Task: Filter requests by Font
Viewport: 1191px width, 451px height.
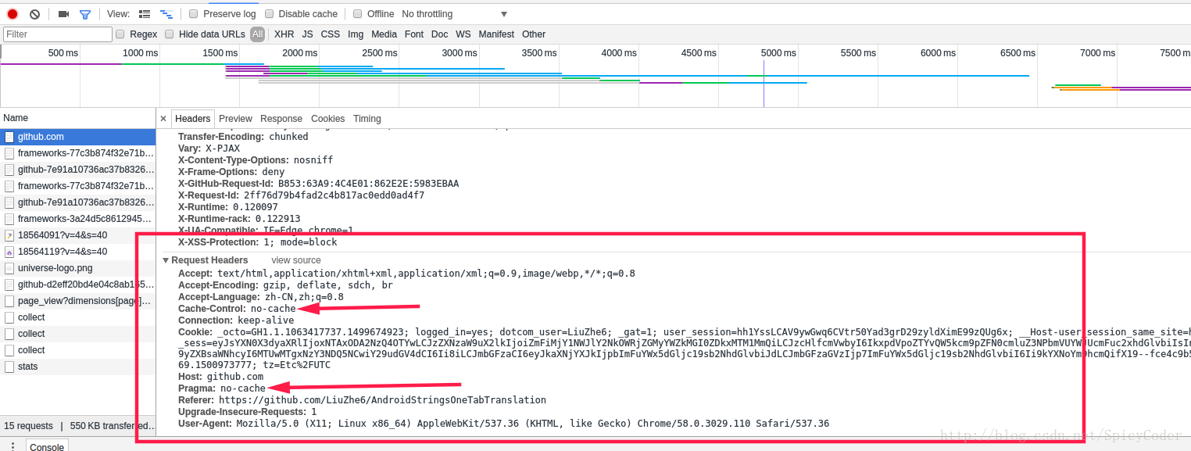Action: coord(414,34)
